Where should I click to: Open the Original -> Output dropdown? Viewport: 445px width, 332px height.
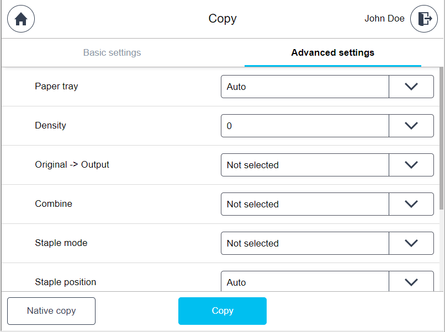point(411,164)
